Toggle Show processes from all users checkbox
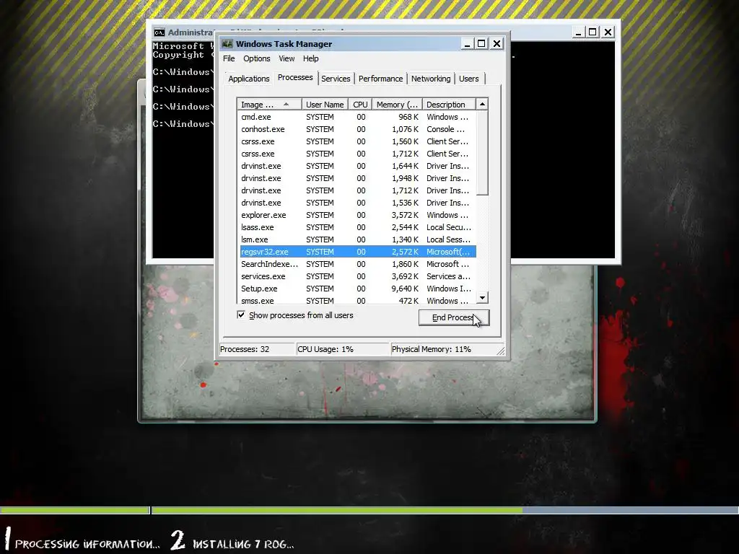 click(241, 315)
